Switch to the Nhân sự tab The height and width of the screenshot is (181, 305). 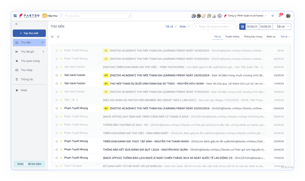tap(271, 37)
